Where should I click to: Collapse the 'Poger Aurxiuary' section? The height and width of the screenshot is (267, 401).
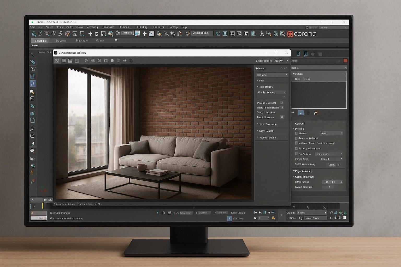pos(294,171)
